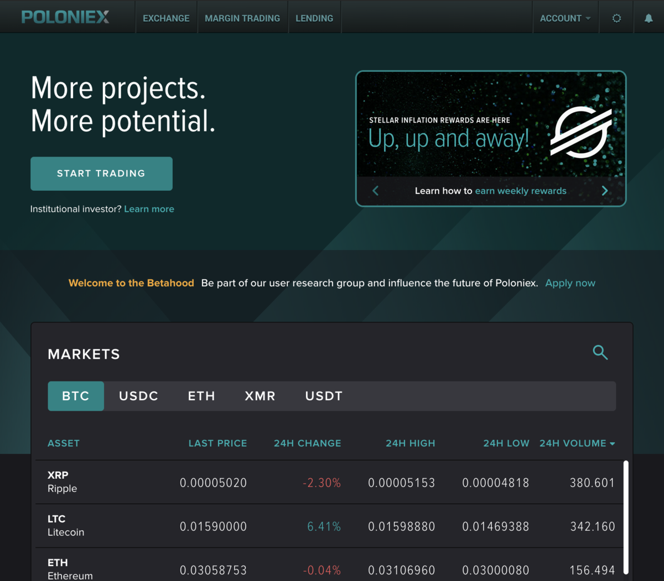Sort by 24H High column header

pos(411,443)
